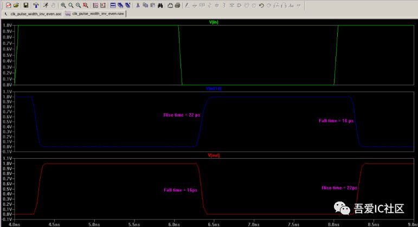Click the Cut scissors icon
Image resolution: width=418 pixels, height=227 pixels.
[x=138, y=5]
